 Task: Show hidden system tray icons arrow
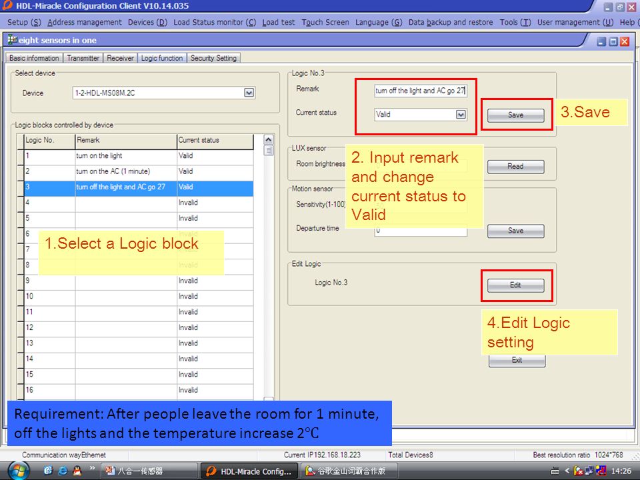pos(567,471)
